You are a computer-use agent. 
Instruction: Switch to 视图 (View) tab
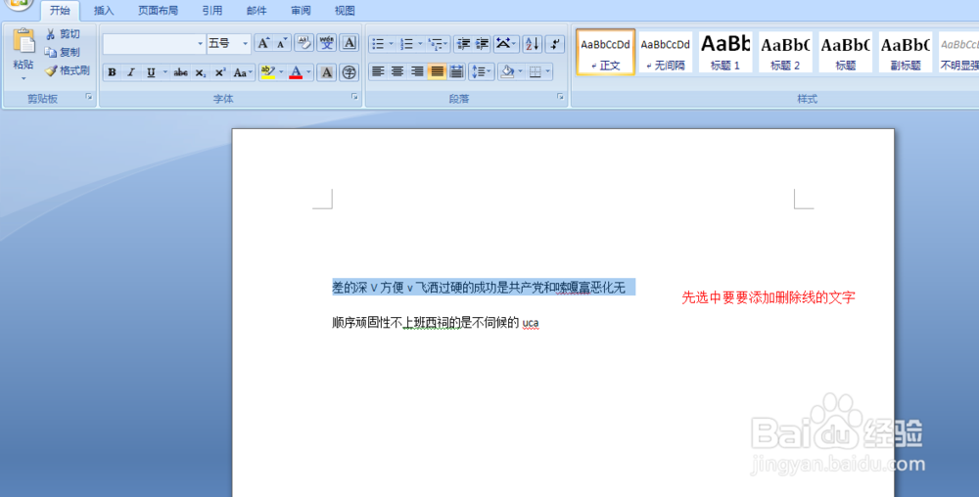click(345, 11)
